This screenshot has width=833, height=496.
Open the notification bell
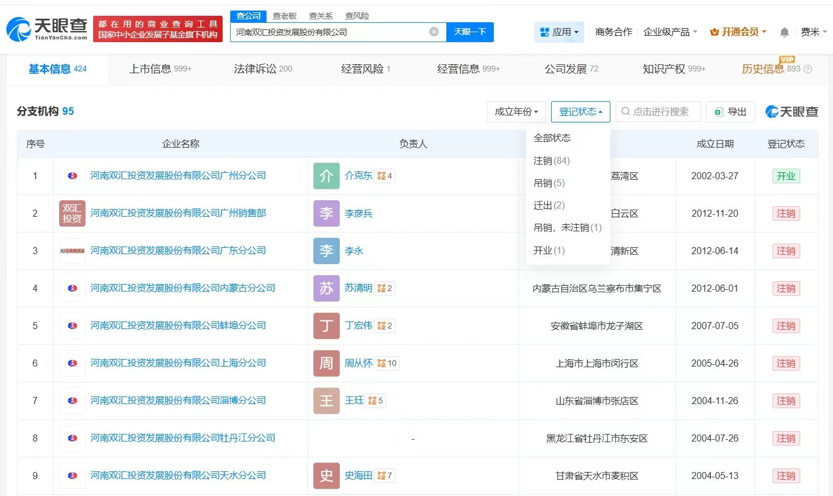[784, 32]
